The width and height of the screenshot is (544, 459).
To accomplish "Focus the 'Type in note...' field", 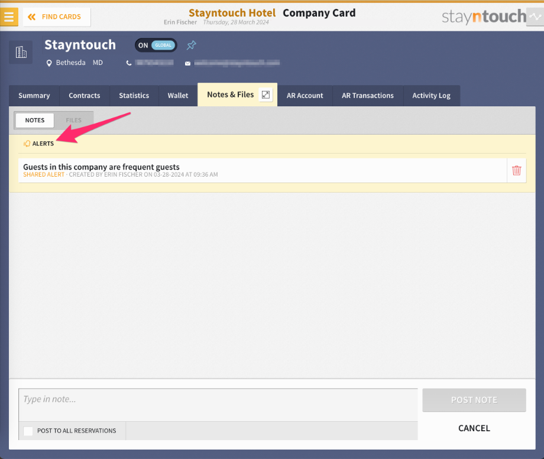I will coord(218,405).
